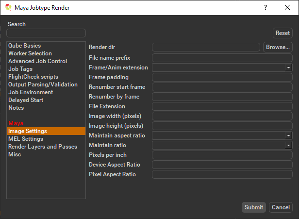Viewport: 299px width, 219px height.
Task: Open the Frame/Anim extension dropdown
Action: tap(222, 67)
